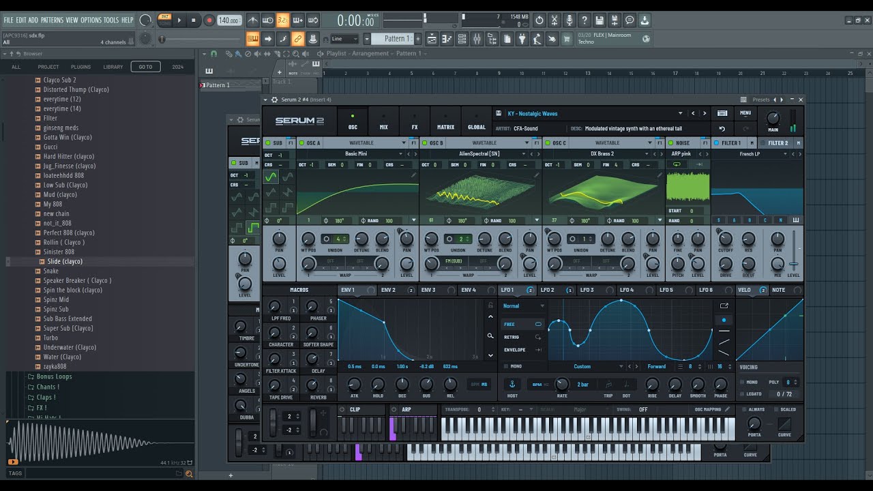Open the AlienSpectral [SN] wavetable dropdown

tap(523, 154)
